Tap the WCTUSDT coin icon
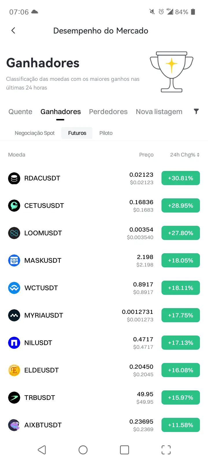The width and height of the screenshot is (208, 462). tap(14, 288)
